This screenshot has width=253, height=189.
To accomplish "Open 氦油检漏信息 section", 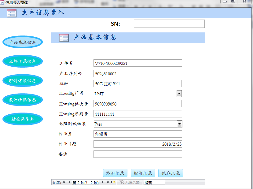I will click(x=23, y=100).
